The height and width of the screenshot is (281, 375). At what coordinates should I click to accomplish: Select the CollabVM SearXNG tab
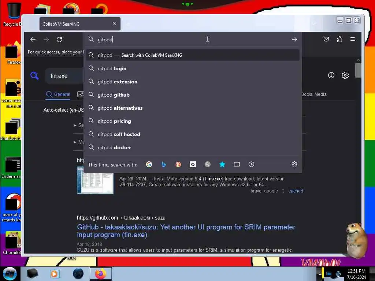point(80,24)
